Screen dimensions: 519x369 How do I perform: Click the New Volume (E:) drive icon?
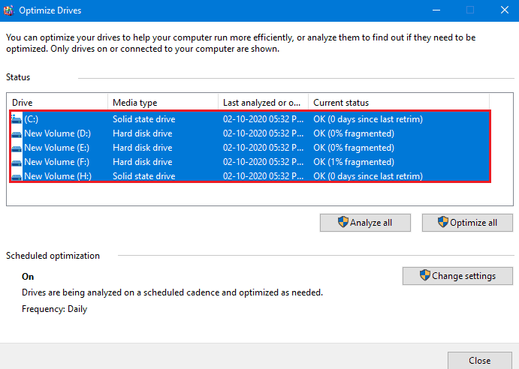[x=17, y=148]
